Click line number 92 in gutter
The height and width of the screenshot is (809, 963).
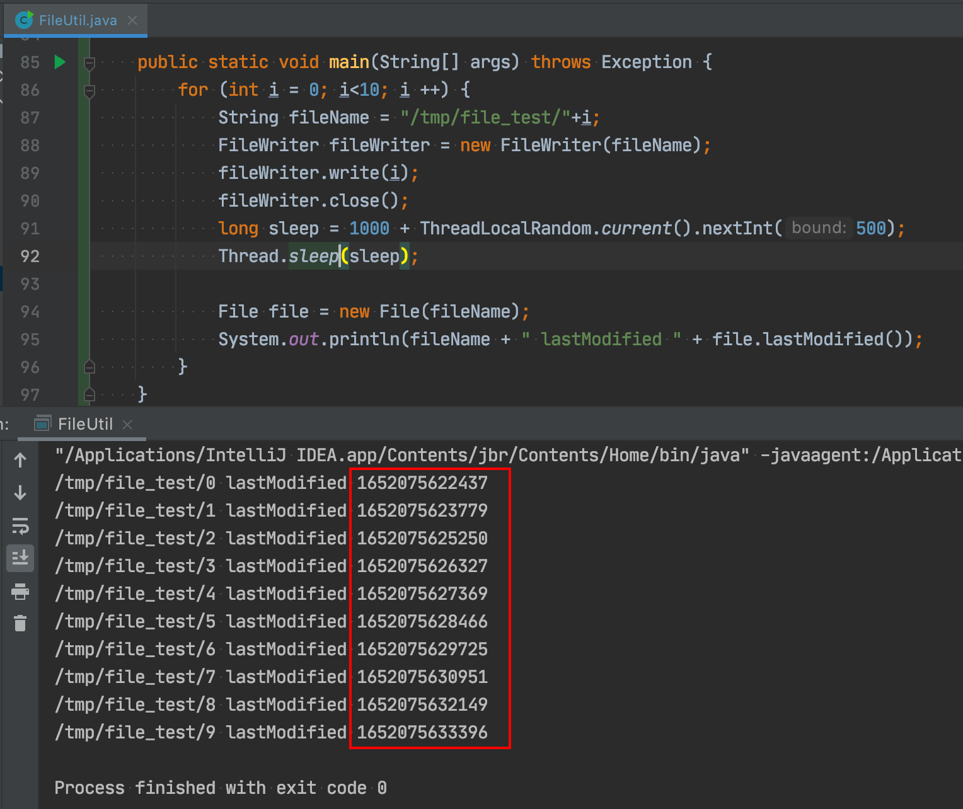coord(30,256)
